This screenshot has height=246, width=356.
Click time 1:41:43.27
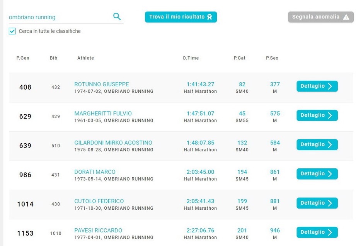[x=200, y=84]
